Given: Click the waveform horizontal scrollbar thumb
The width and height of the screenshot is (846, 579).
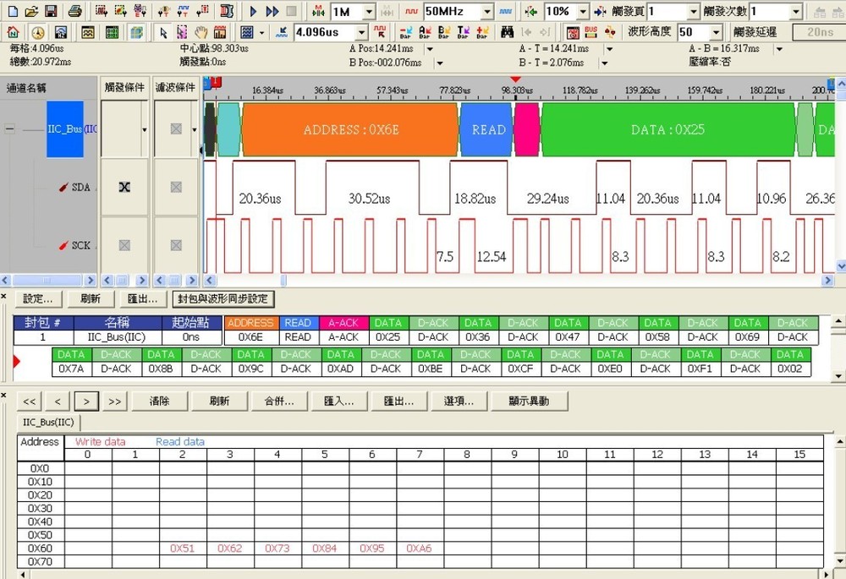Looking at the screenshot, I should pyautogui.click(x=283, y=281).
